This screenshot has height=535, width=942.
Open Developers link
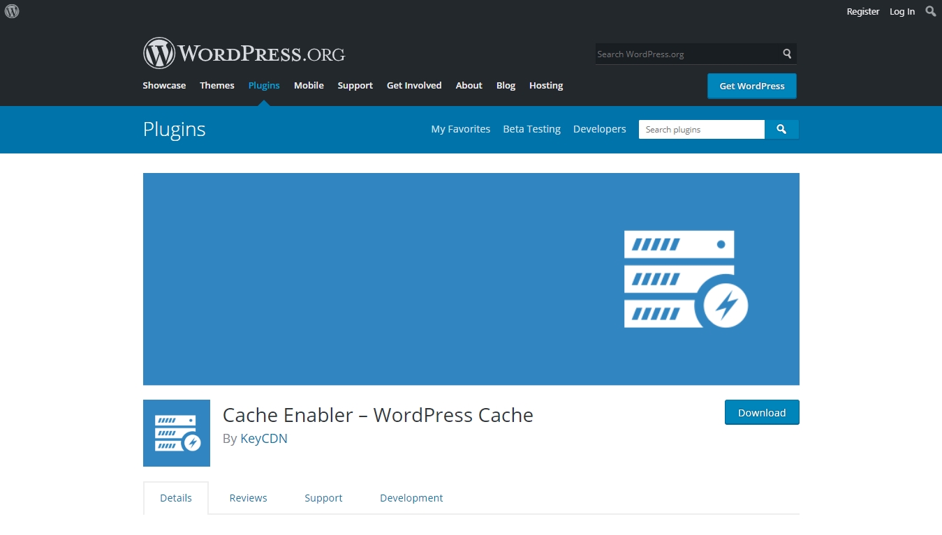(x=600, y=129)
